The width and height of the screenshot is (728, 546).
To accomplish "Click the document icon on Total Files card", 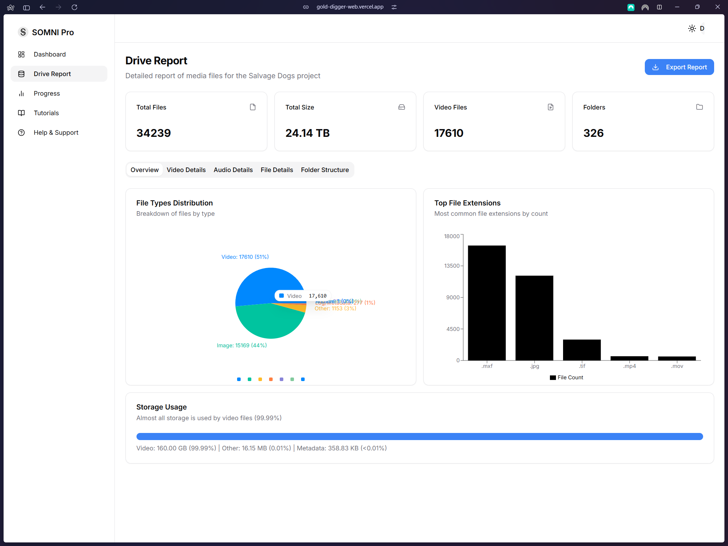I will pos(253,107).
